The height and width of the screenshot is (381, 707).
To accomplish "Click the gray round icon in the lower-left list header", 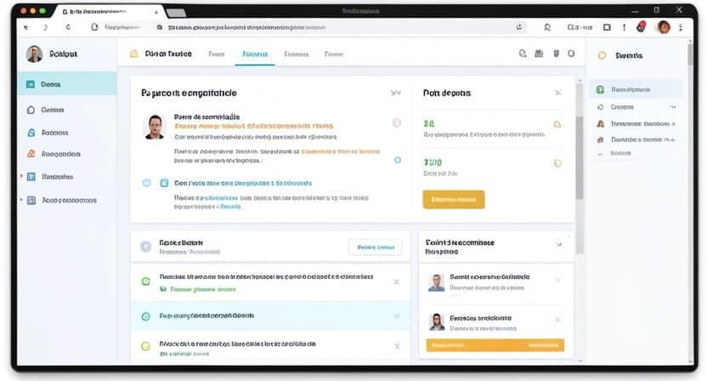I will pyautogui.click(x=145, y=247).
